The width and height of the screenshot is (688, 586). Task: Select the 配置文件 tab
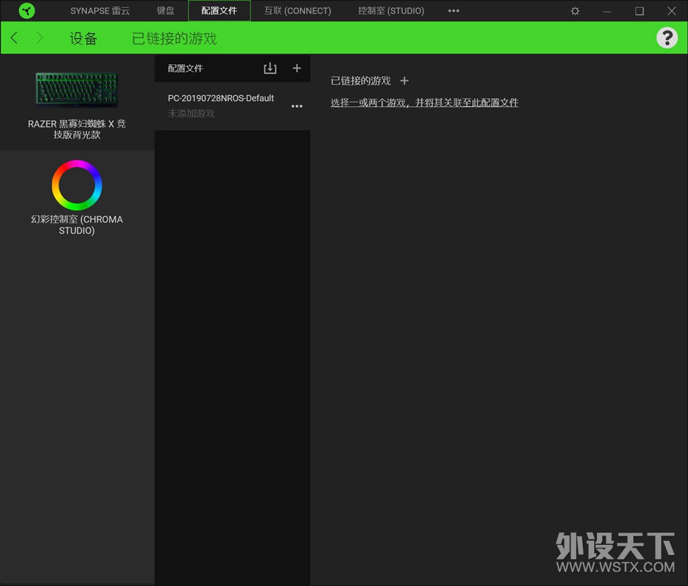(x=219, y=11)
